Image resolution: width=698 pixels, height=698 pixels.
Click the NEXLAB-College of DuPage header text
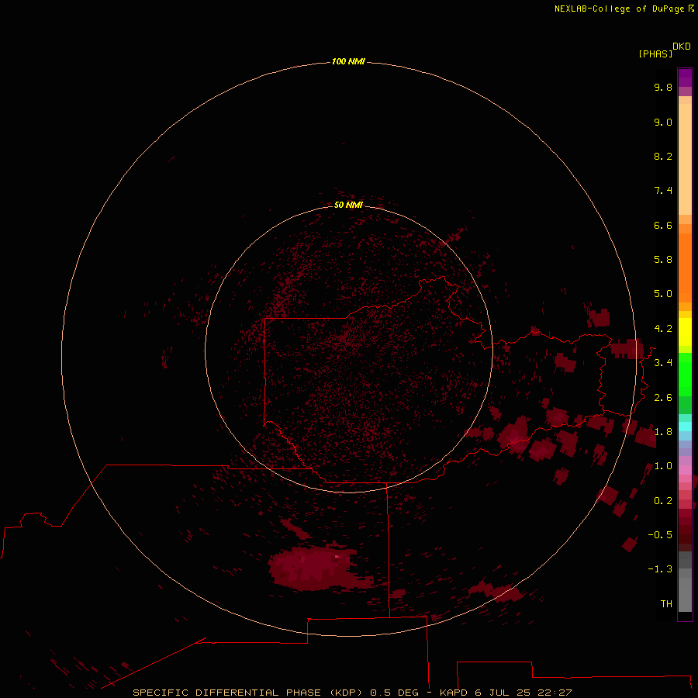(619, 9)
